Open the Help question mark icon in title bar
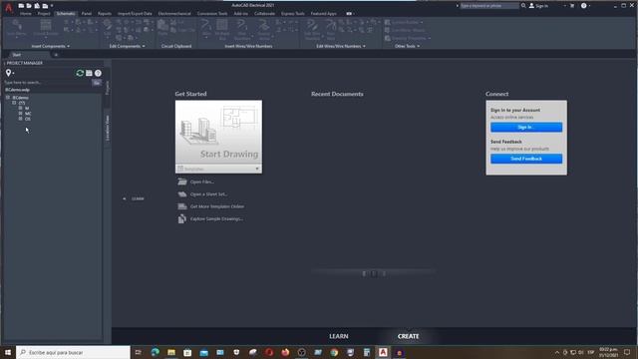The image size is (638, 359). [584, 6]
